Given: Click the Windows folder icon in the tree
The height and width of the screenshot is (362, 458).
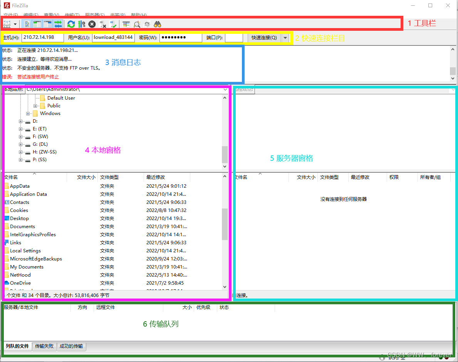Looking at the screenshot, I should (35, 113).
